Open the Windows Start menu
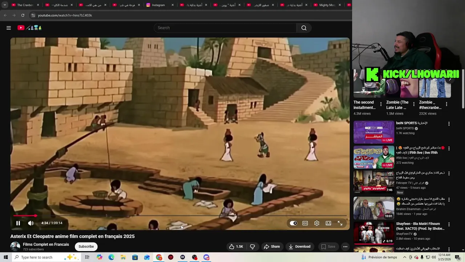 click(x=5, y=257)
